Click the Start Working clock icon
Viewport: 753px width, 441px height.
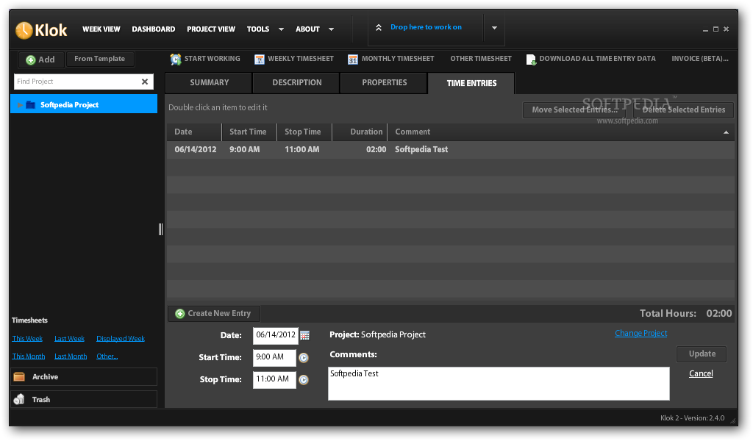175,59
